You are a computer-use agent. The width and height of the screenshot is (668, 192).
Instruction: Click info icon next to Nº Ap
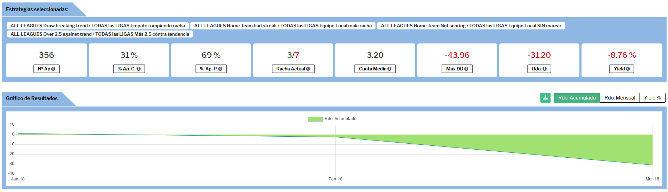pos(53,69)
